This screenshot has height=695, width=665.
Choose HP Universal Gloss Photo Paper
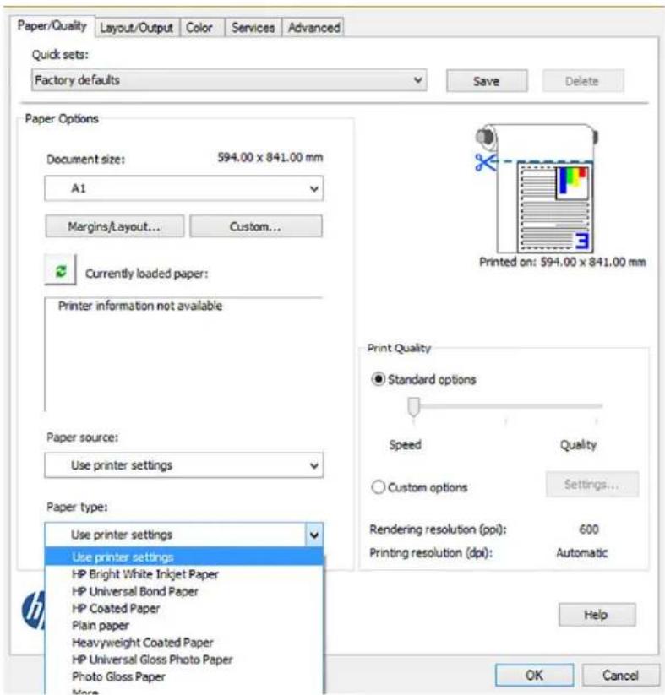pyautogui.click(x=184, y=660)
